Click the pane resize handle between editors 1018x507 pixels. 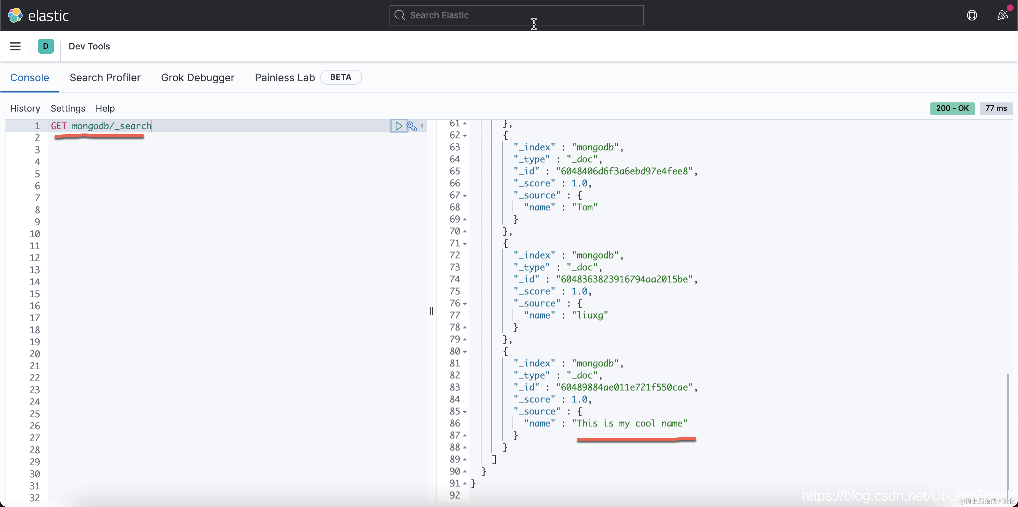431,311
